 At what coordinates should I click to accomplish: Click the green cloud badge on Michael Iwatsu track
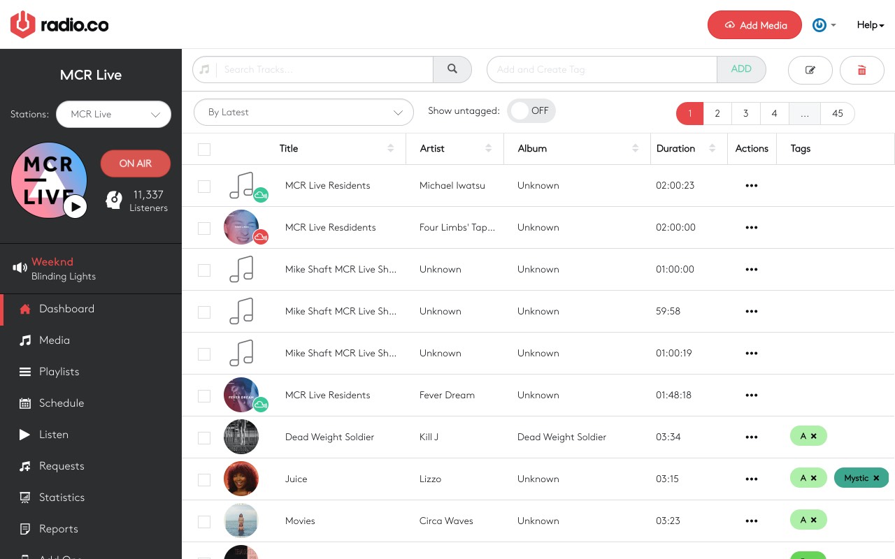pyautogui.click(x=261, y=195)
